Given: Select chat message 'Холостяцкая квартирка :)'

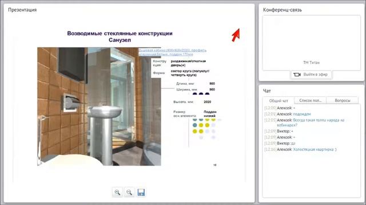Looking at the screenshot, I should (315, 149).
